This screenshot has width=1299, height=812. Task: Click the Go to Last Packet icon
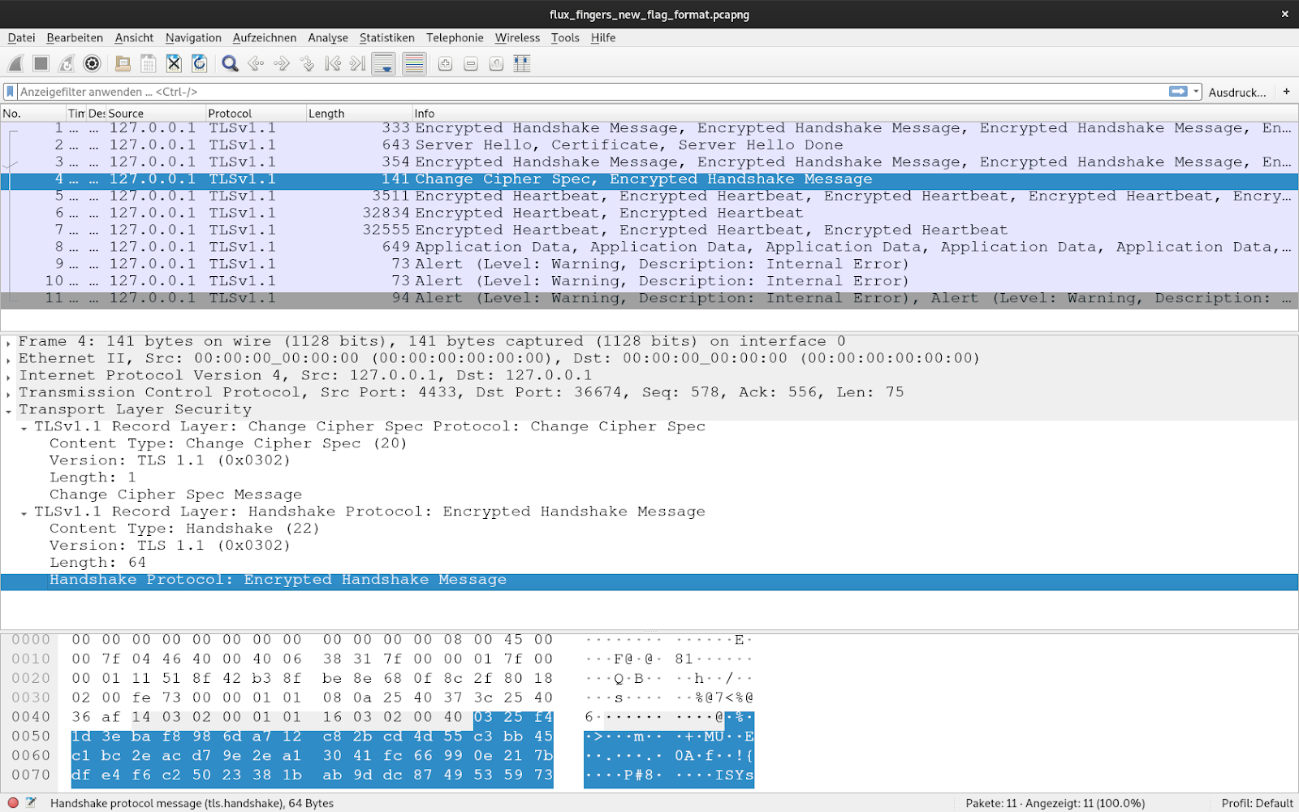pyautogui.click(x=356, y=63)
